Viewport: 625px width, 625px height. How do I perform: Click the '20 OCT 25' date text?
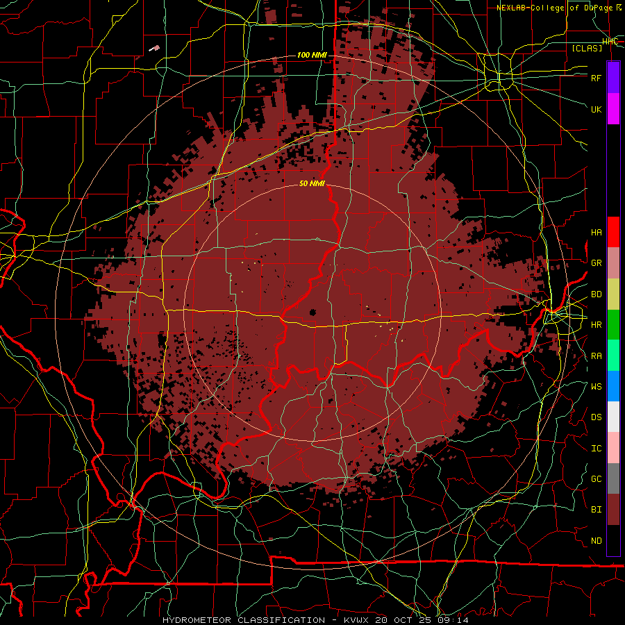403,620
